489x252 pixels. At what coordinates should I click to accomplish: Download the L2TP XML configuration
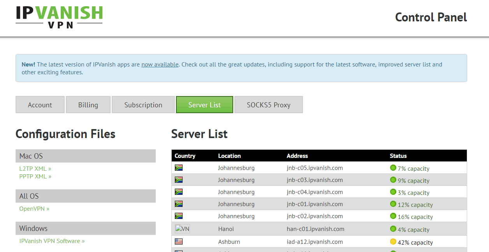pyautogui.click(x=35, y=169)
